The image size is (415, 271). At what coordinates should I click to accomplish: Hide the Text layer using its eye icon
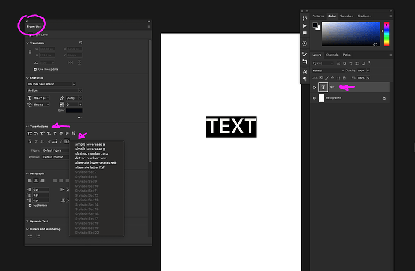pyautogui.click(x=315, y=87)
